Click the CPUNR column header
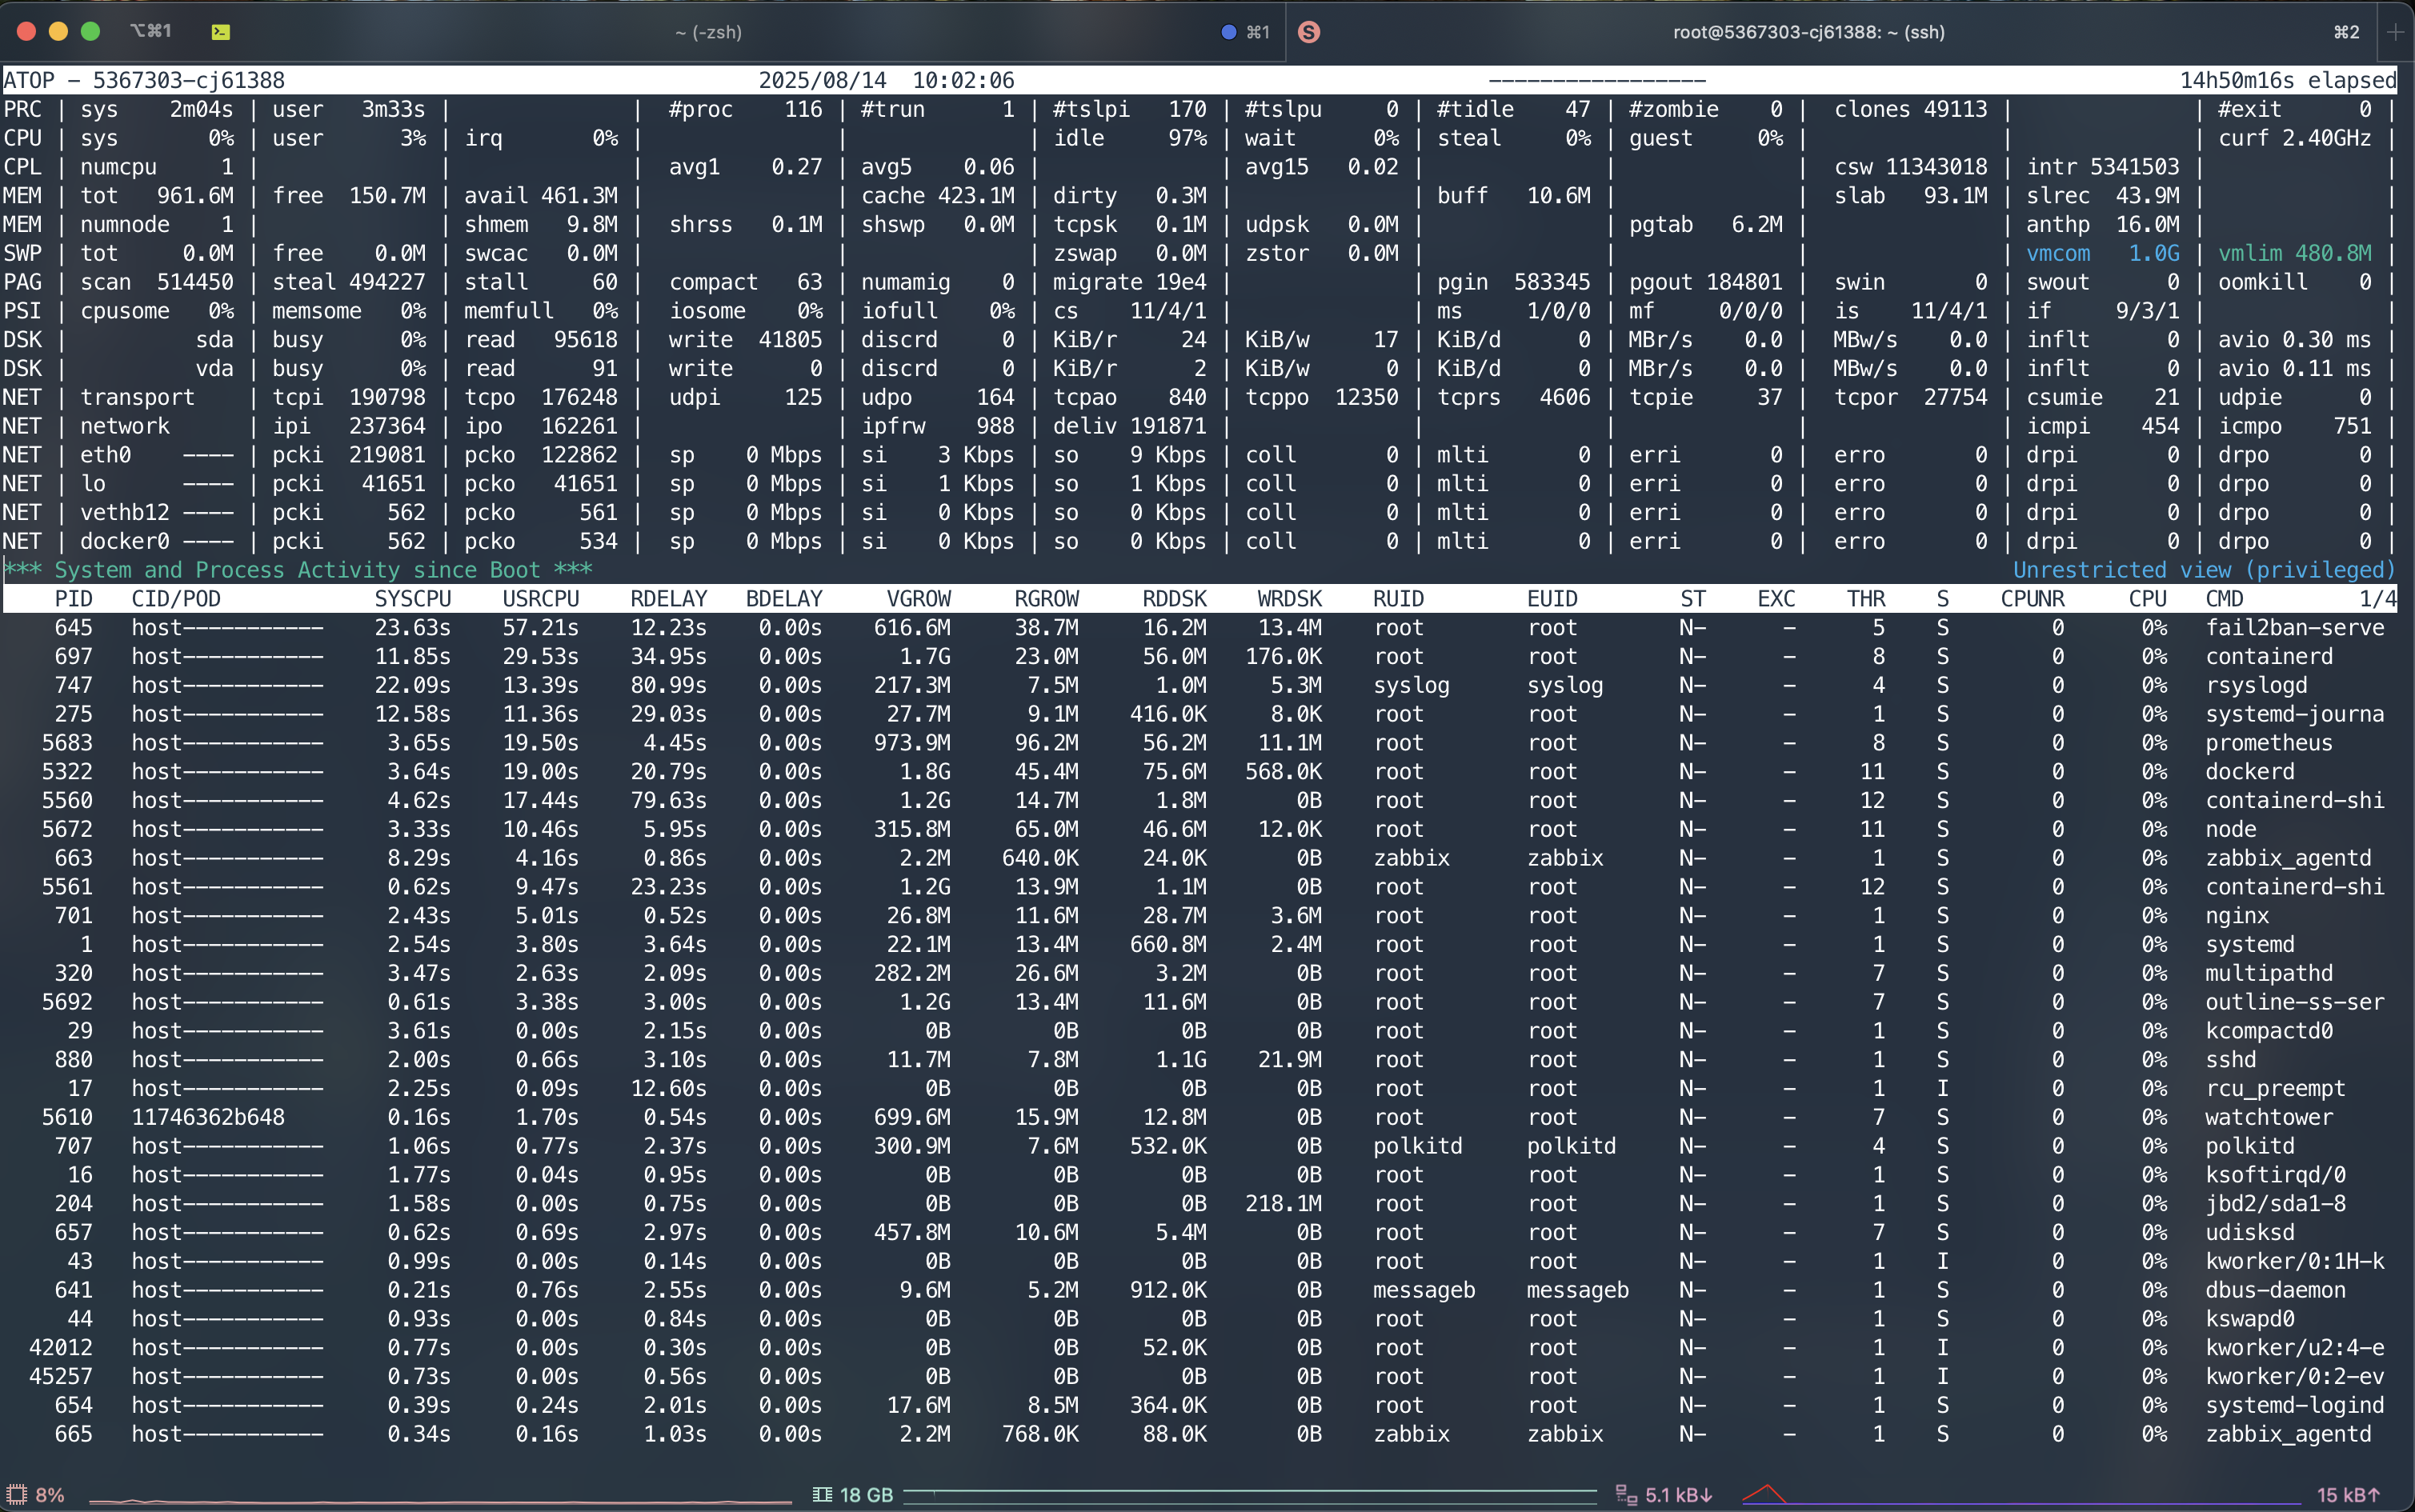The height and width of the screenshot is (1512, 2415). [x=2033, y=599]
